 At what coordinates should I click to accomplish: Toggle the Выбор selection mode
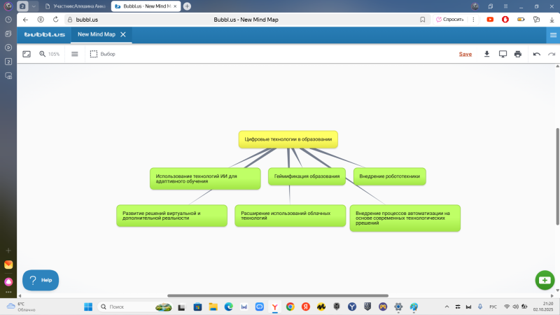tap(102, 54)
